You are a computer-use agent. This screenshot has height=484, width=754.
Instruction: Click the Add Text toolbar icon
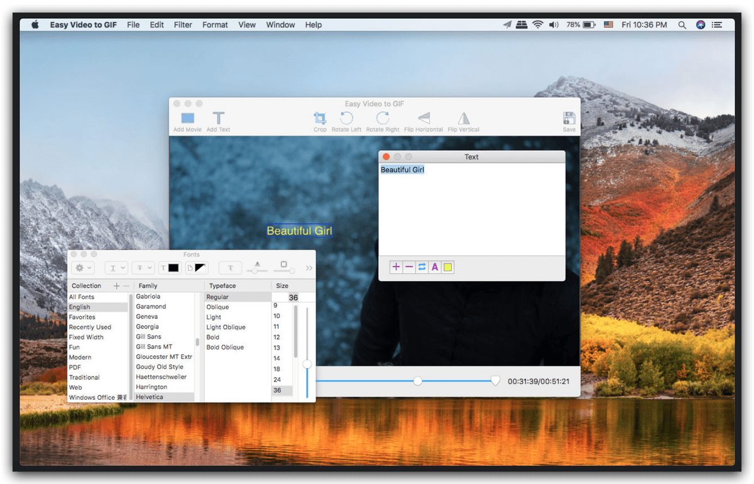(x=218, y=118)
